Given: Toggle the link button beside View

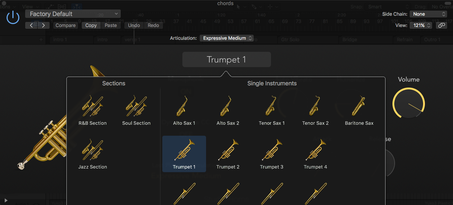Looking at the screenshot, I should [441, 26].
